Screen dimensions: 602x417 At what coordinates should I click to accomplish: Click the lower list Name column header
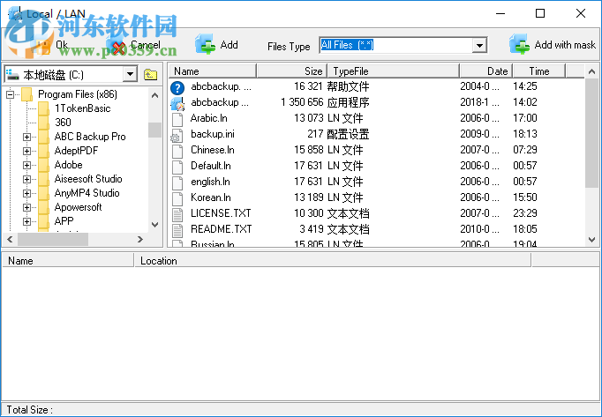click(68, 261)
